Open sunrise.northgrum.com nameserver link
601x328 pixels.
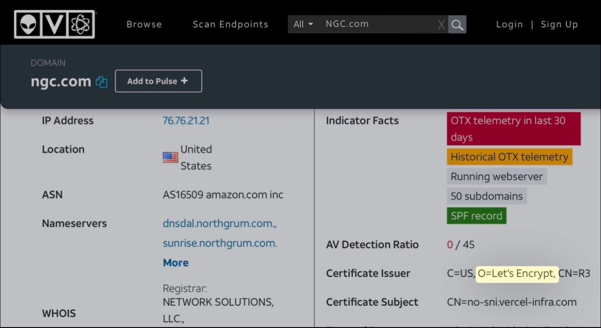(x=220, y=243)
